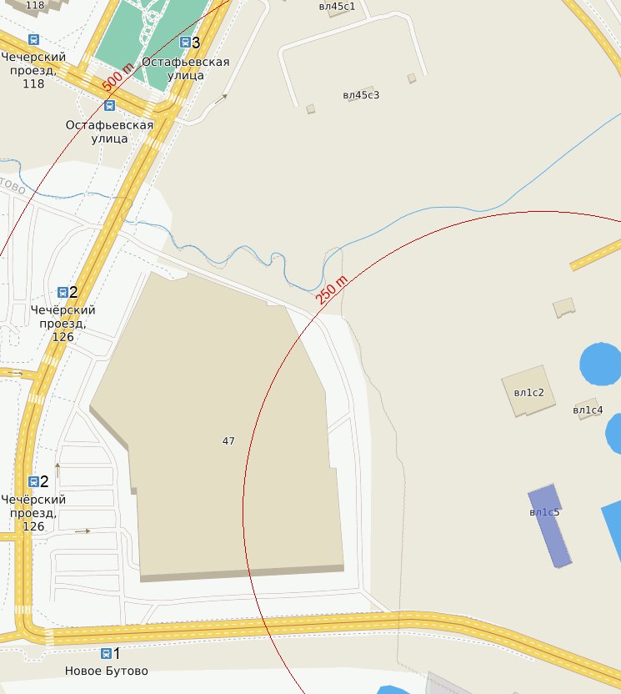Click building label вл45с1
621x694 pixels.
coord(337,7)
